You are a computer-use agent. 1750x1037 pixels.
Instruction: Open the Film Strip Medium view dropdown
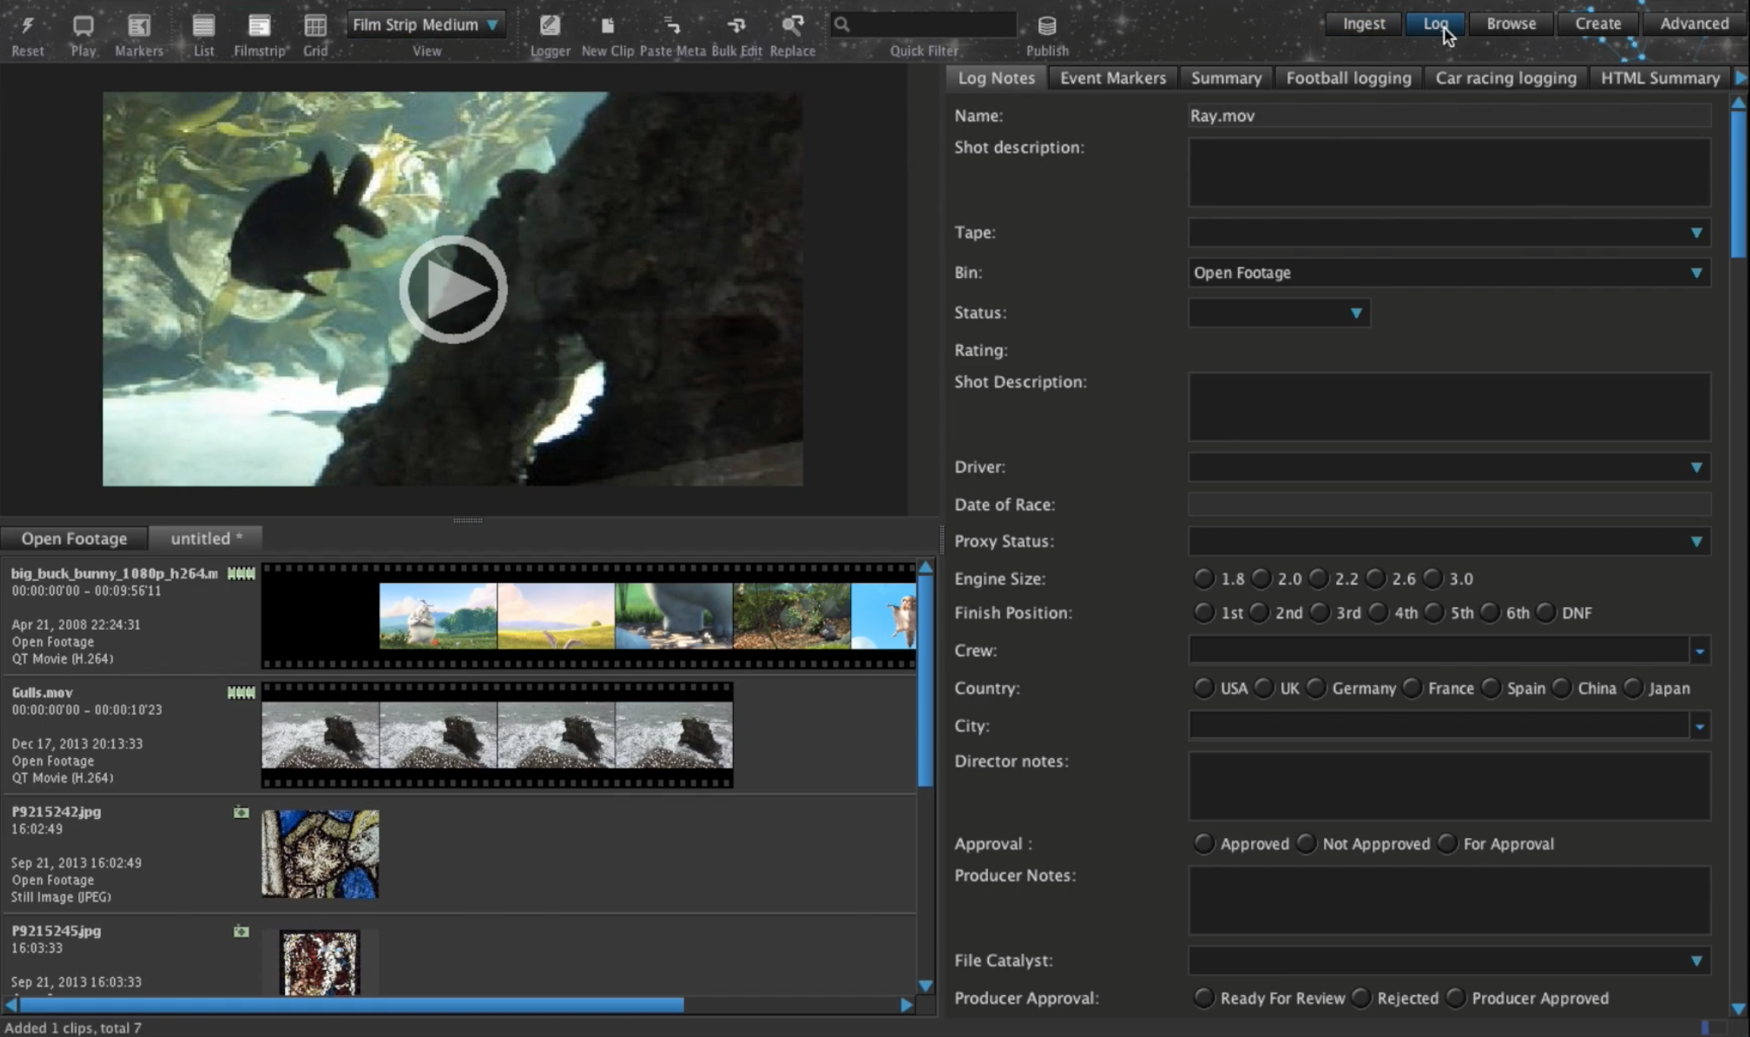pyautogui.click(x=425, y=25)
